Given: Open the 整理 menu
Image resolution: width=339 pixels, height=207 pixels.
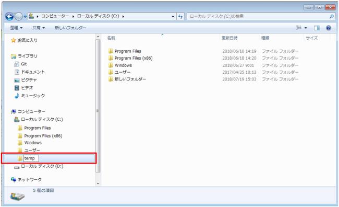Looking at the screenshot, I should pyautogui.click(x=16, y=28).
